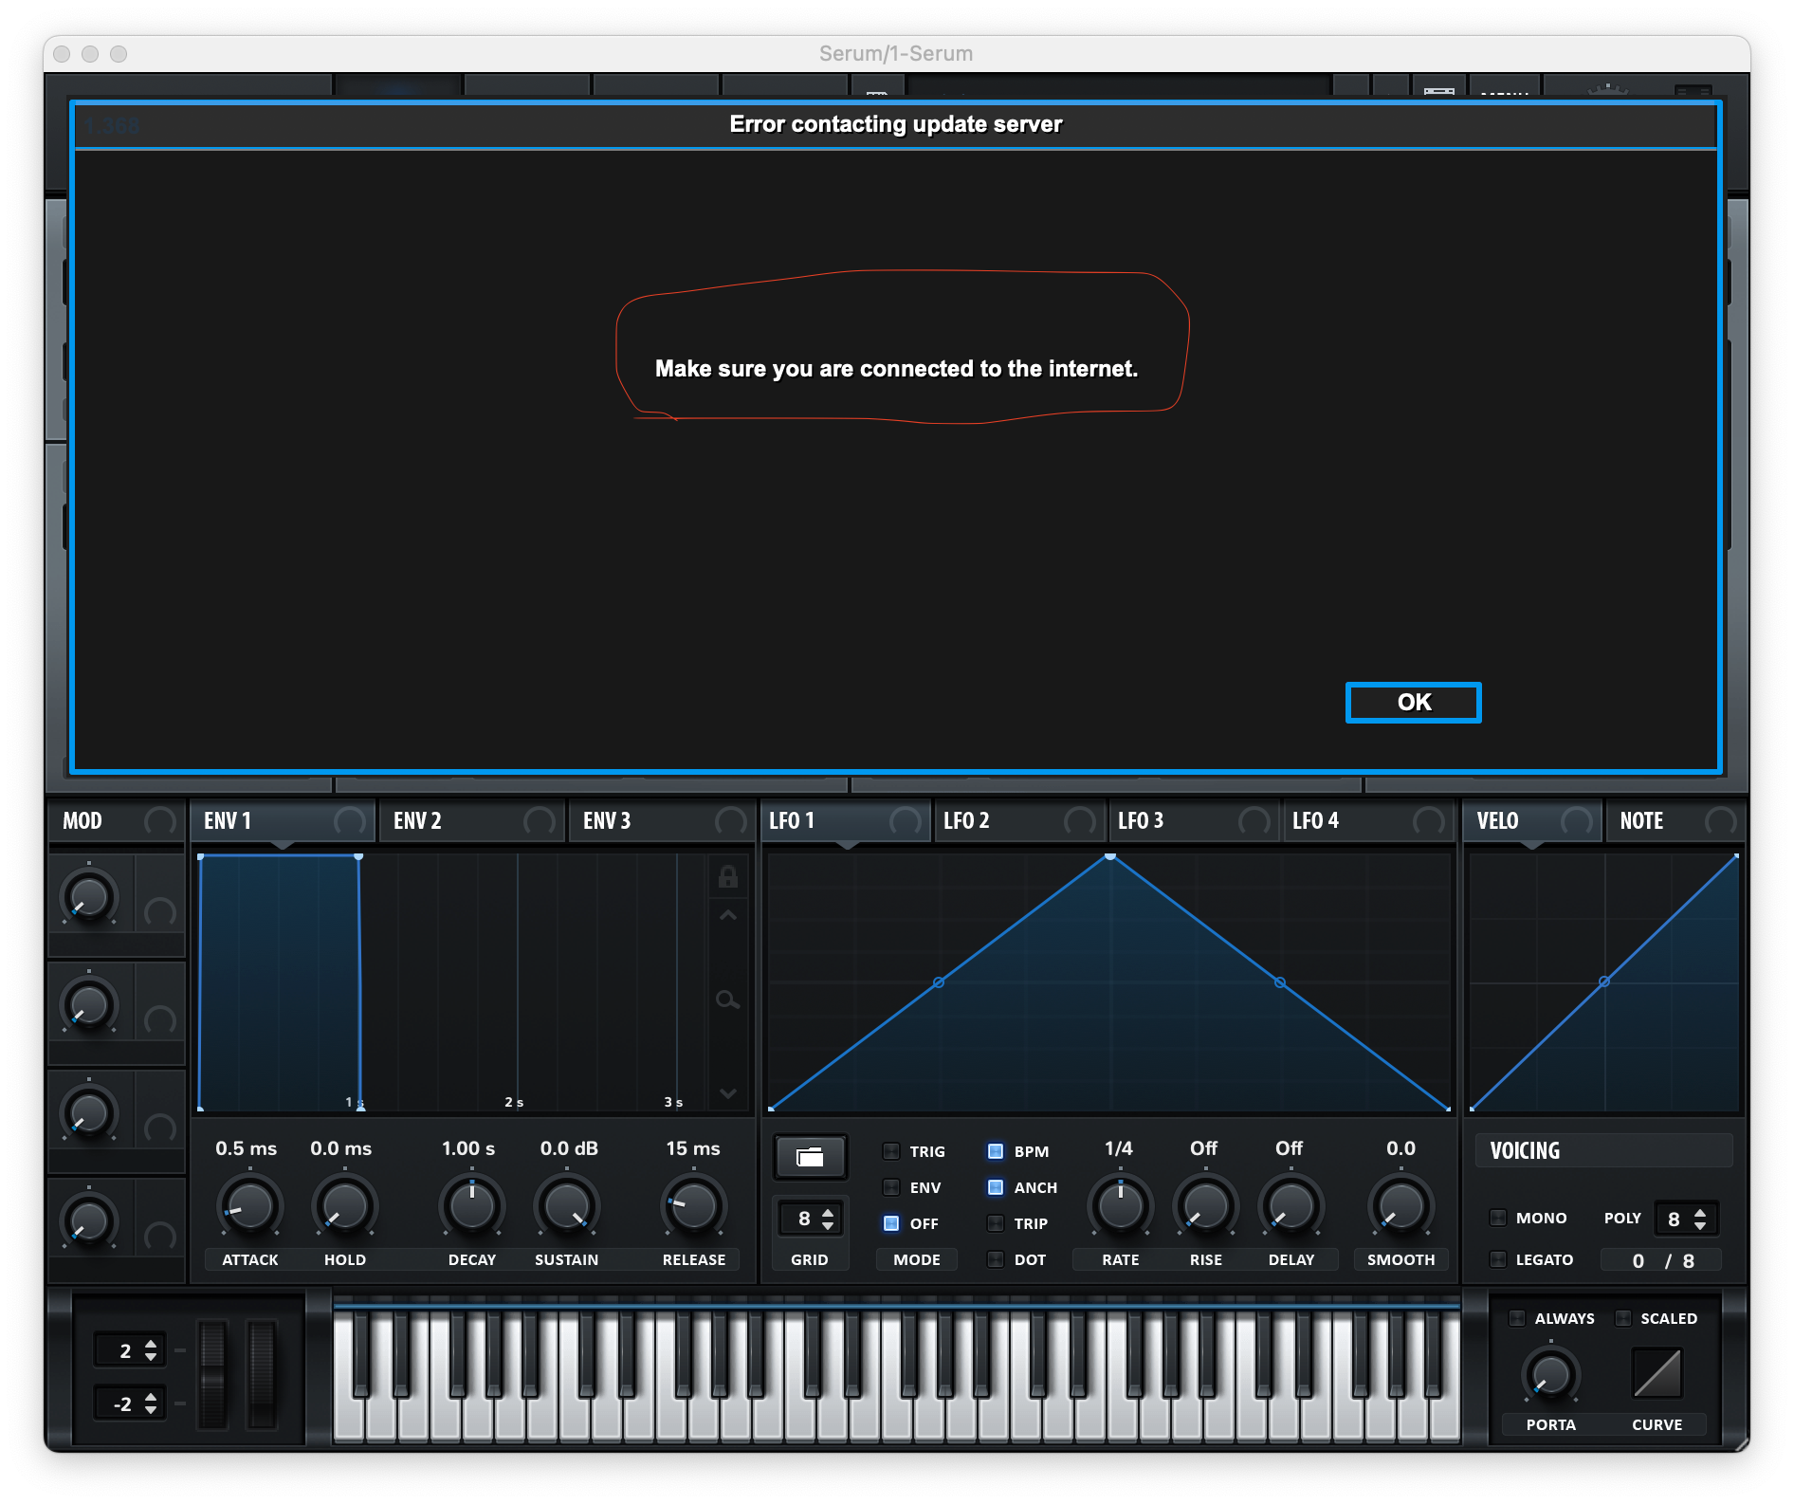Click the portamento CURVE display
The width and height of the screenshot is (1794, 1504).
[x=1657, y=1373]
